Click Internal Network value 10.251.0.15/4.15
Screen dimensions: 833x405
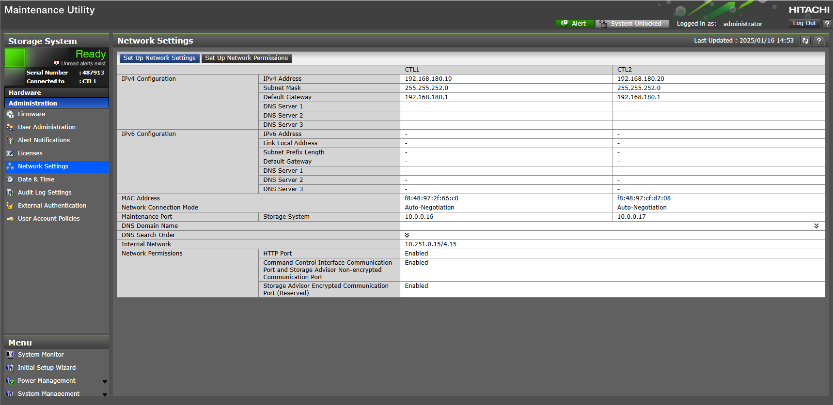pos(431,244)
